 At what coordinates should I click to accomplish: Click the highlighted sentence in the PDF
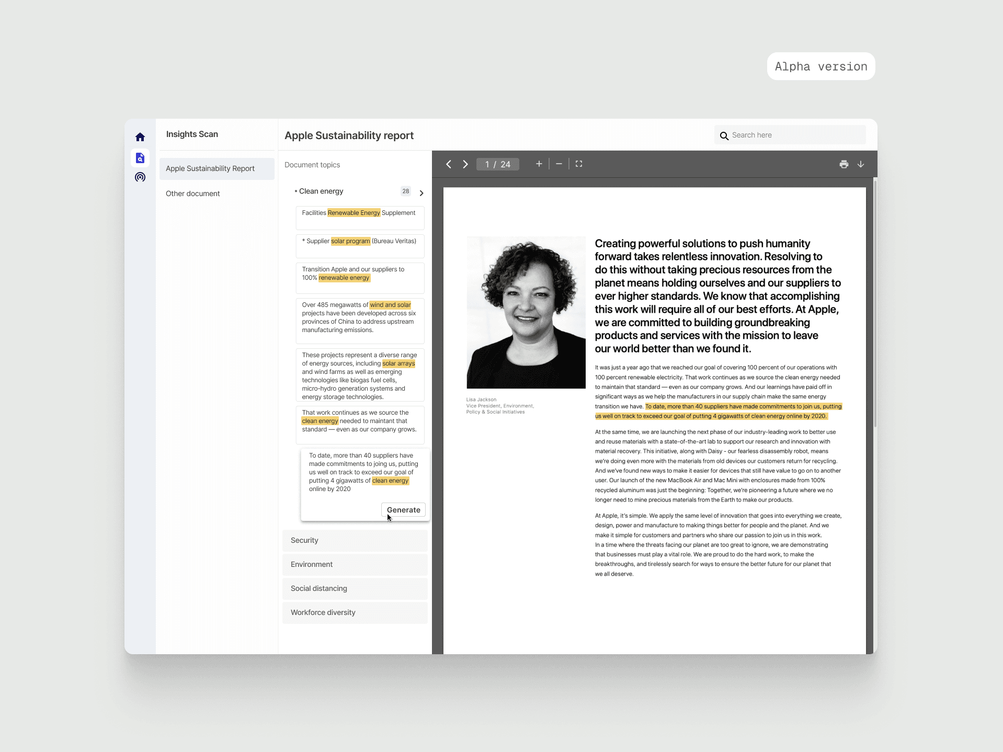[718, 411]
